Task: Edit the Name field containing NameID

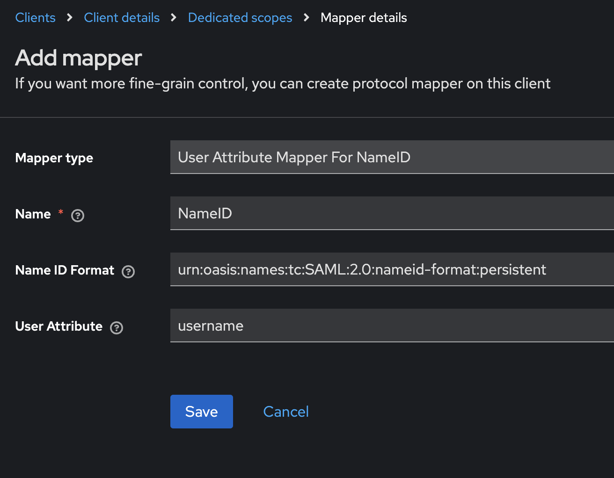Action: coord(392,213)
